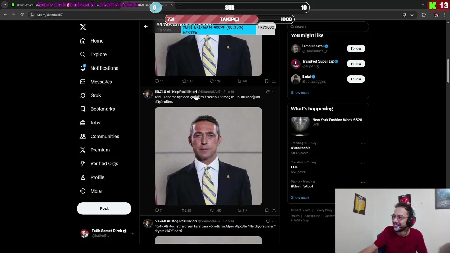Image resolution: width=450 pixels, height=253 pixels.
Task: Share the post with 17K views
Action: (274, 81)
